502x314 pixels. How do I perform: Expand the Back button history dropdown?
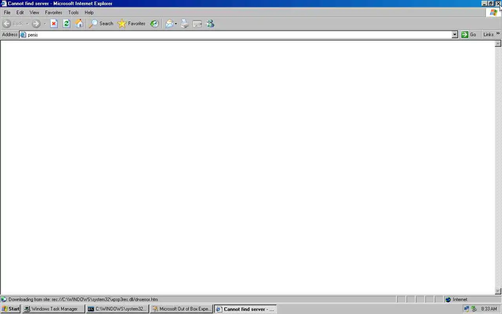[27, 24]
